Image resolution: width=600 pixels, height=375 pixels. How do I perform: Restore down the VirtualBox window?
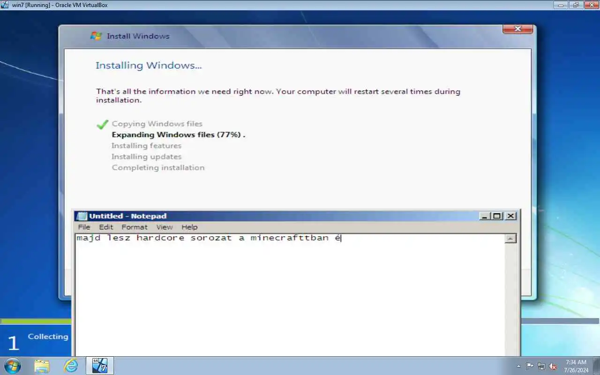[x=576, y=5]
